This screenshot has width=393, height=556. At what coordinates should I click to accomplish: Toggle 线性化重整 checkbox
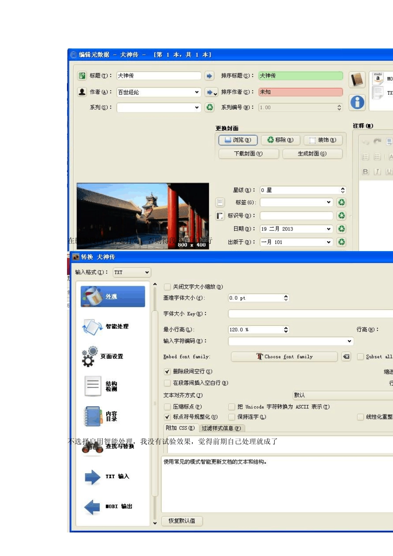pyautogui.click(x=360, y=417)
